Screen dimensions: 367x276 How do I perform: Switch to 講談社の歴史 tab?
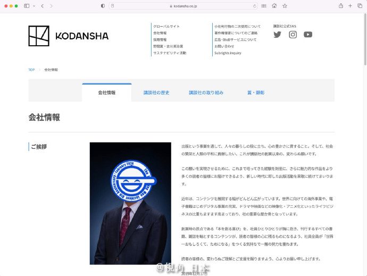(156, 93)
